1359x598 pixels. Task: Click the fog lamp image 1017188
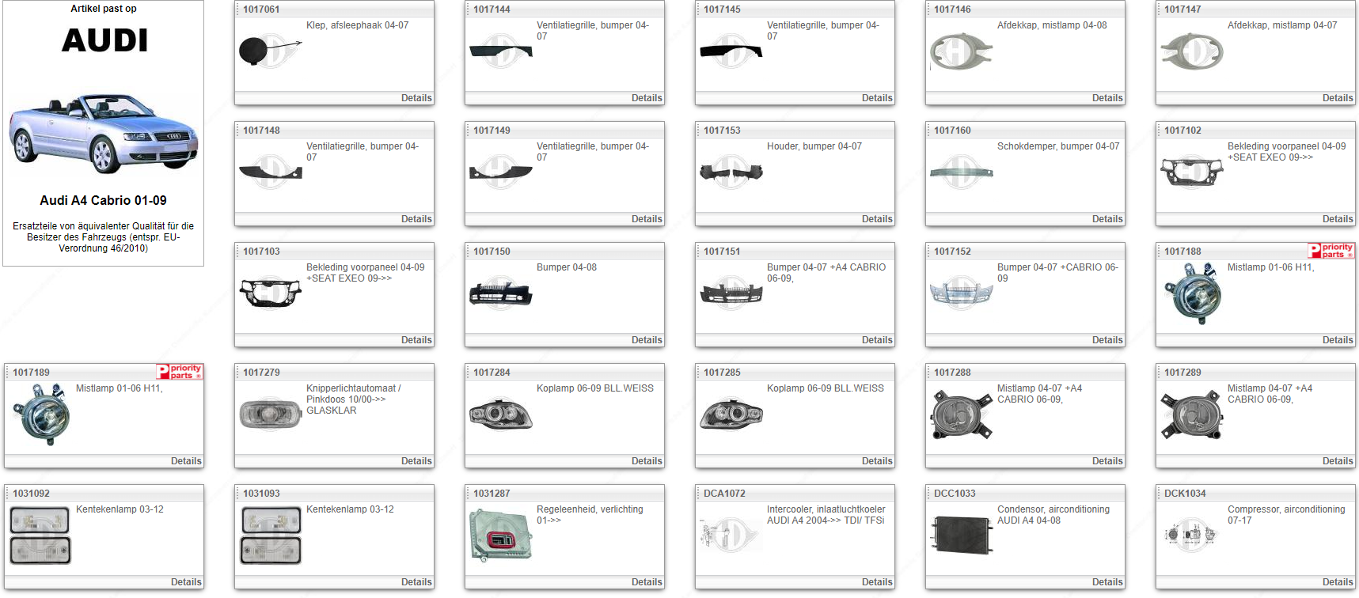pyautogui.click(x=1191, y=293)
